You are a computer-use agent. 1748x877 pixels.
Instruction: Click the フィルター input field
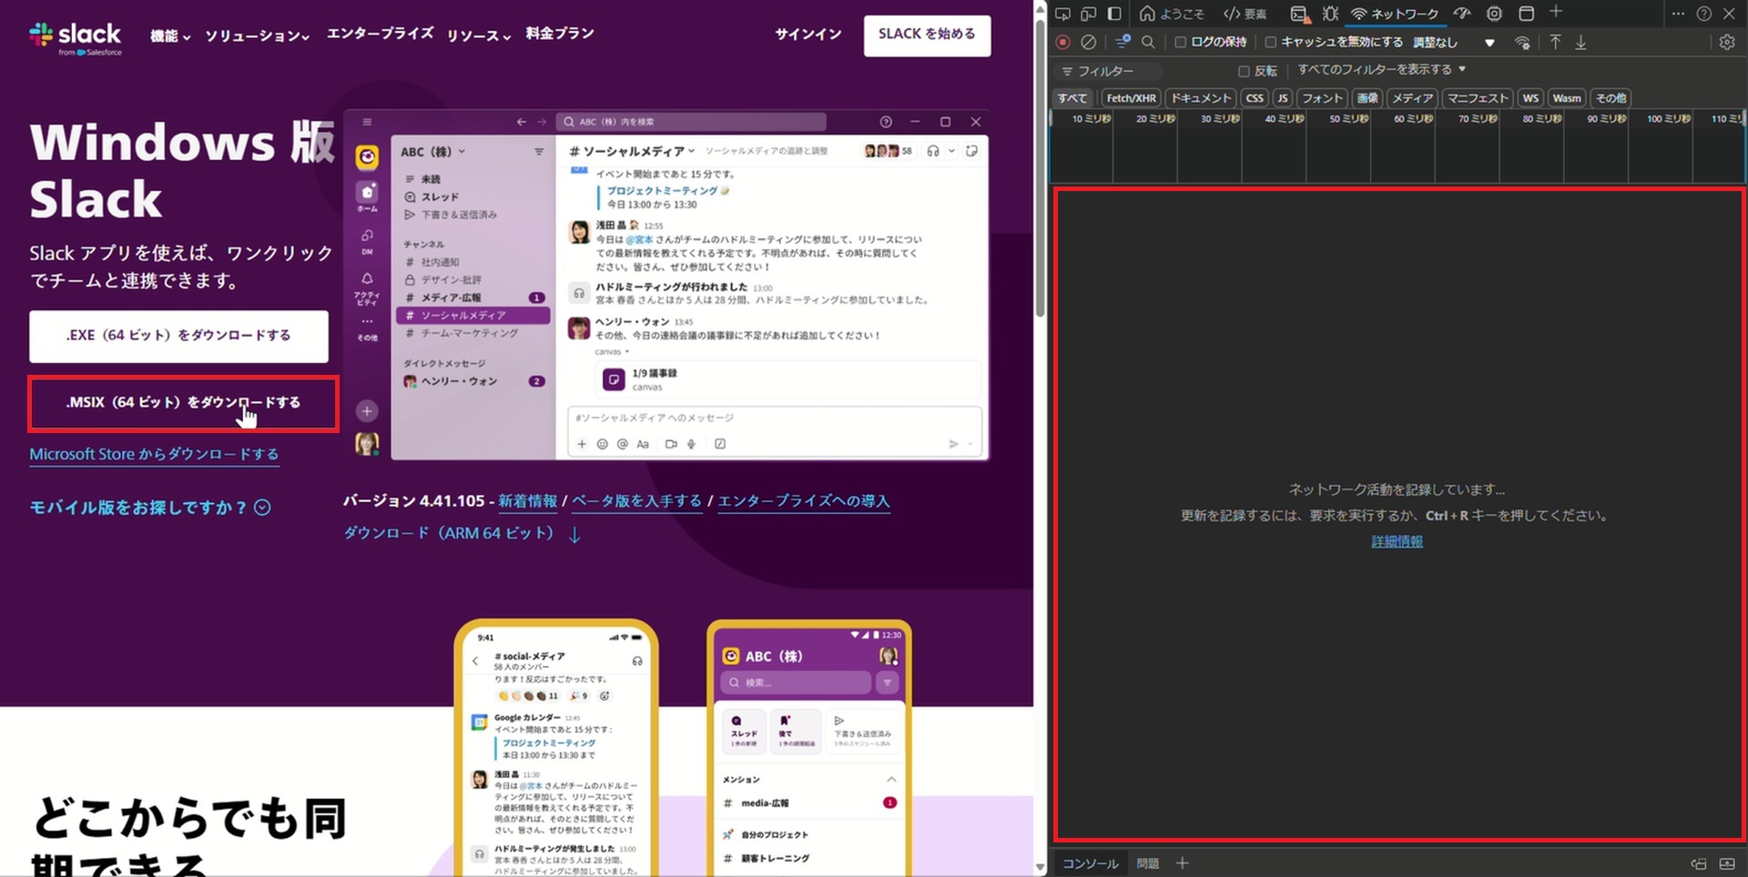(x=1109, y=71)
